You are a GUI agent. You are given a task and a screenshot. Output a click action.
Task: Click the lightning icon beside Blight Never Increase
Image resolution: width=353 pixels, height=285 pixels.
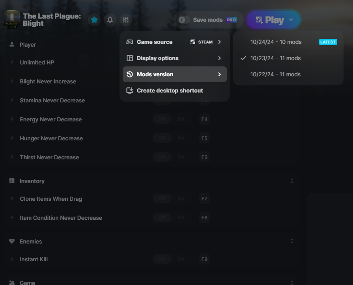(12, 81)
